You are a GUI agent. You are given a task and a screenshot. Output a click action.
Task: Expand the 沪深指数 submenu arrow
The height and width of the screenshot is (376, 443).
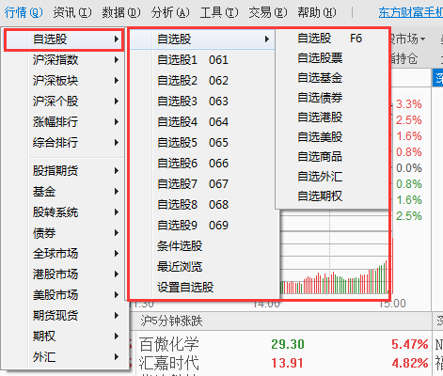coord(117,60)
